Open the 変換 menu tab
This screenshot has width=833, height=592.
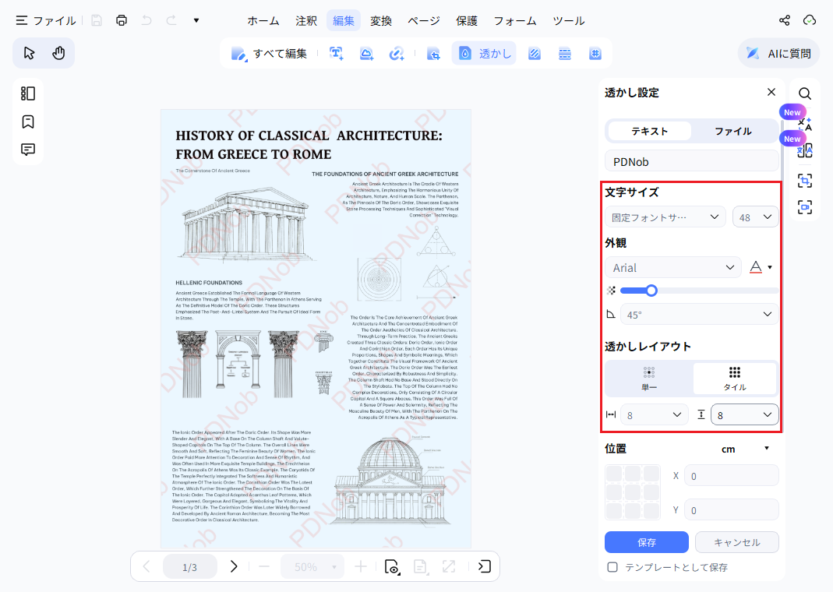click(381, 21)
